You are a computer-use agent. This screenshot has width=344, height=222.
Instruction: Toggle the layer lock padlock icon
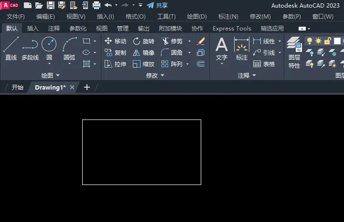pyautogui.click(x=328, y=41)
